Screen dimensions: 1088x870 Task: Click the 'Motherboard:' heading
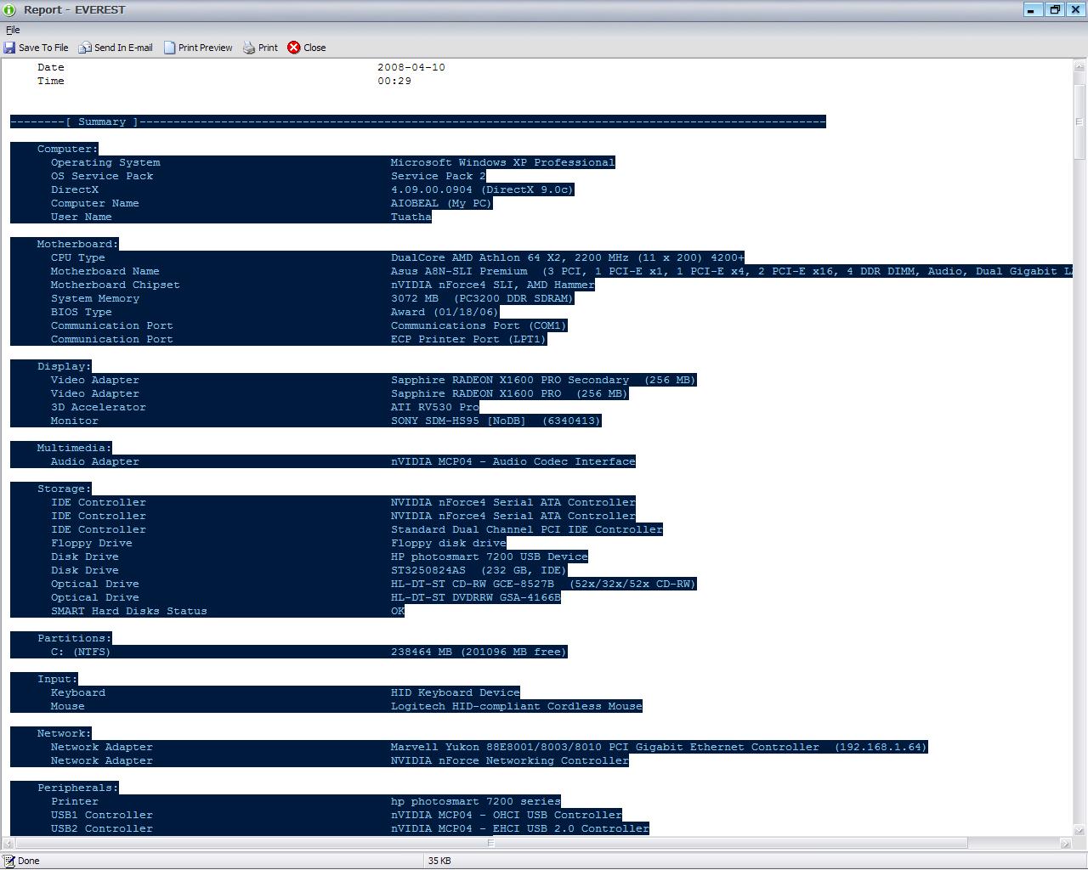[77, 244]
